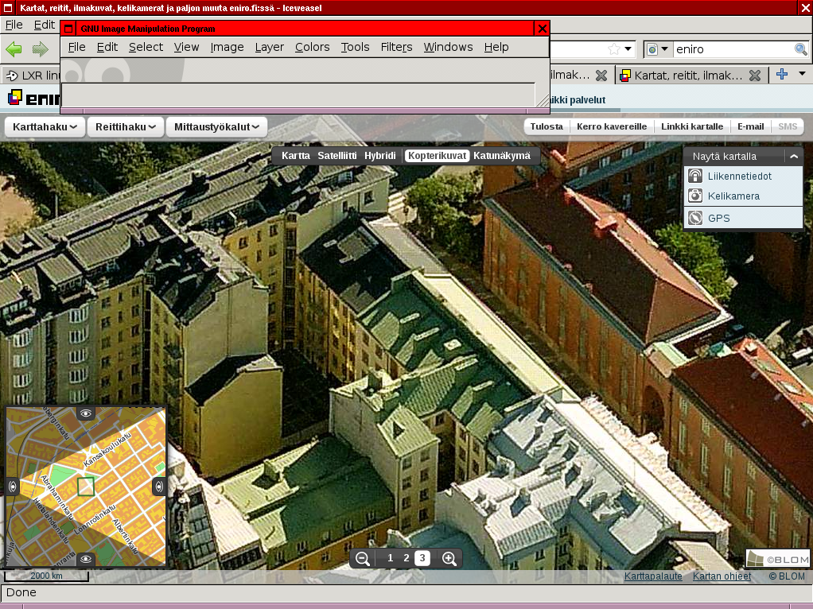This screenshot has height=609, width=813.
Task: Run search with the magnifier icon
Action: click(801, 49)
